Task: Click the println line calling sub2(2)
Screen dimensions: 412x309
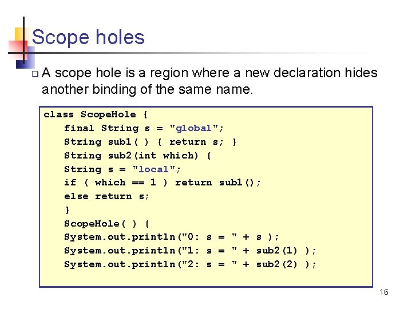Action: [190, 264]
